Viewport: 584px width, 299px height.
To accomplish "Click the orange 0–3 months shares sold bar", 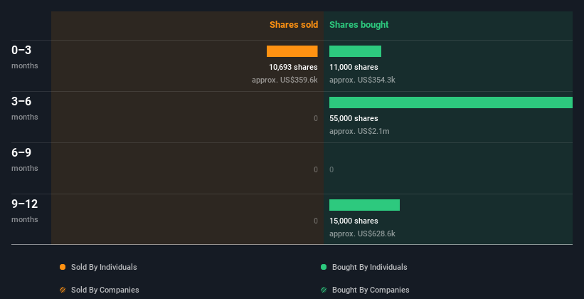I will [x=292, y=51].
